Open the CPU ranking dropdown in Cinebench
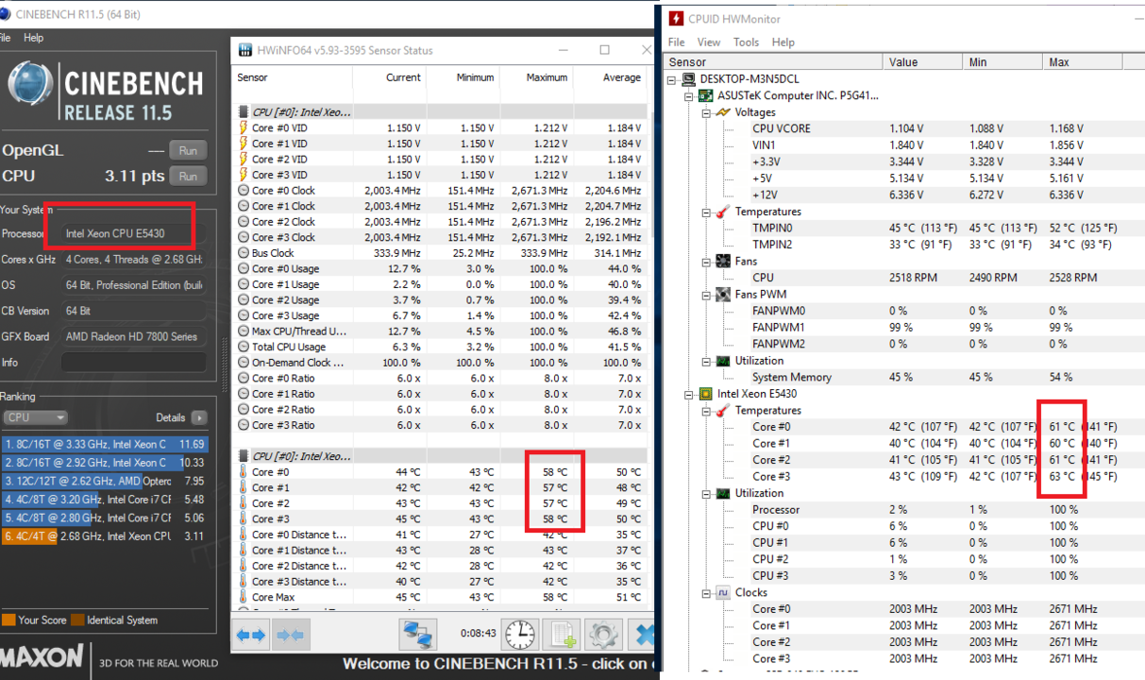This screenshot has height=680, width=1145. [36, 417]
